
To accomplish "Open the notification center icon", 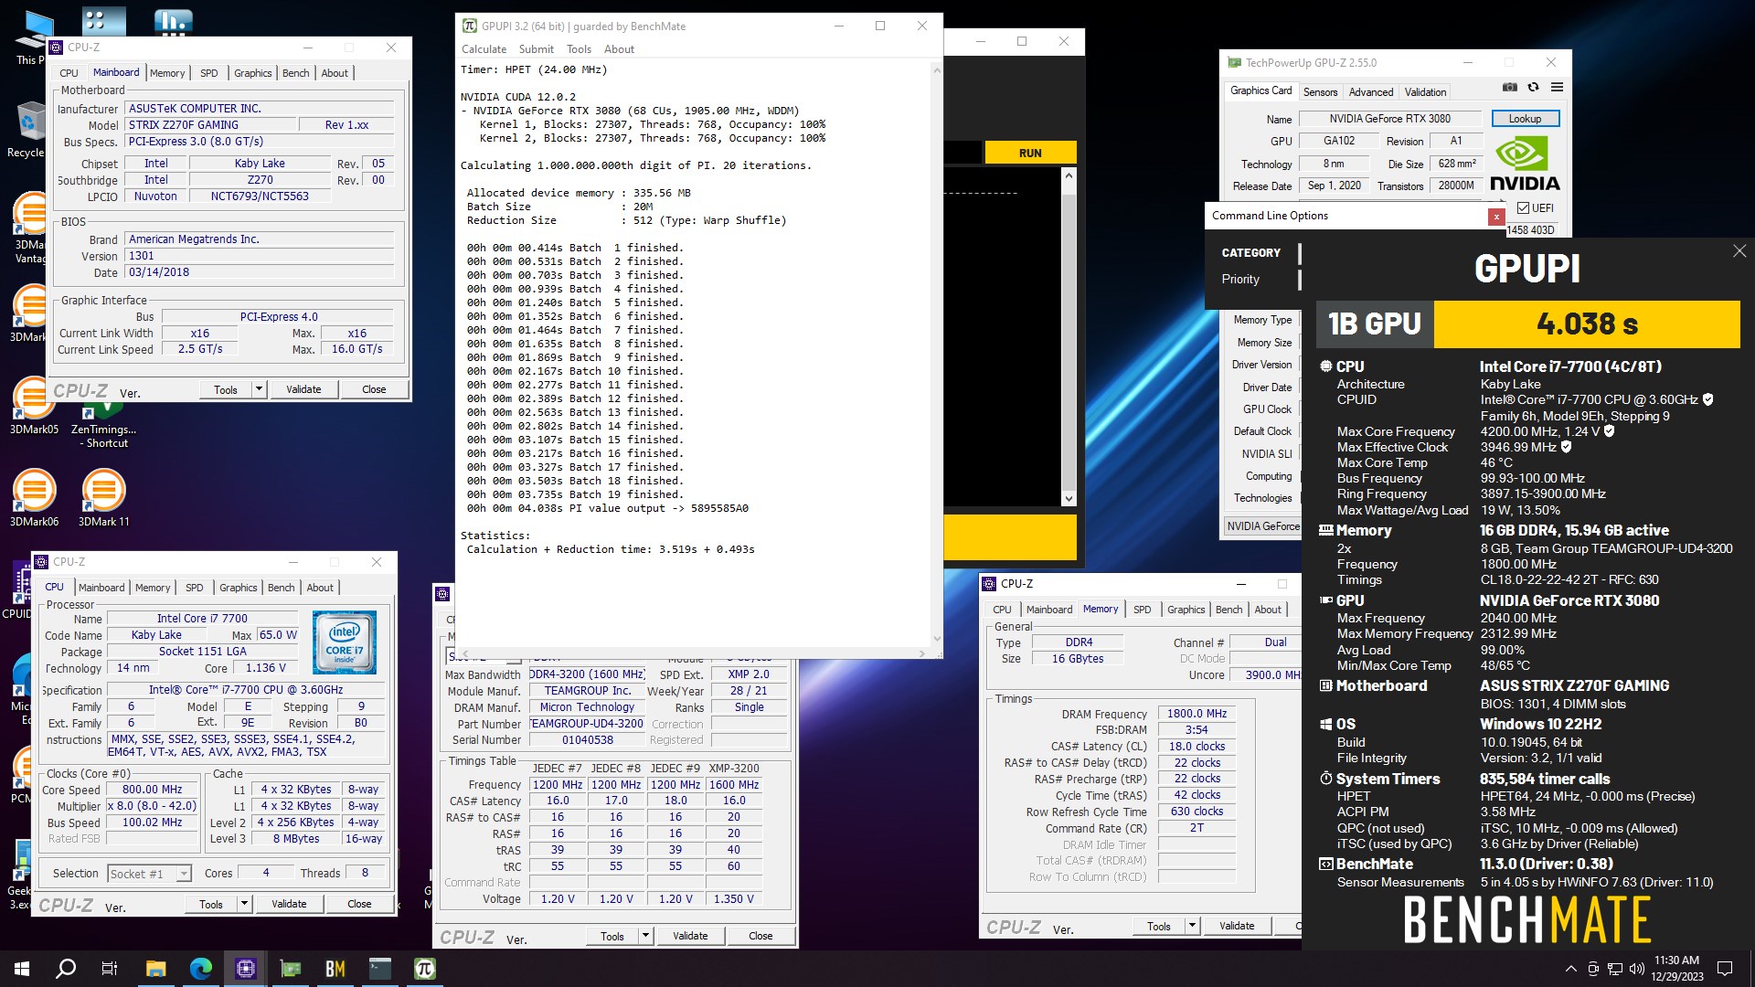I will click(x=1725, y=969).
